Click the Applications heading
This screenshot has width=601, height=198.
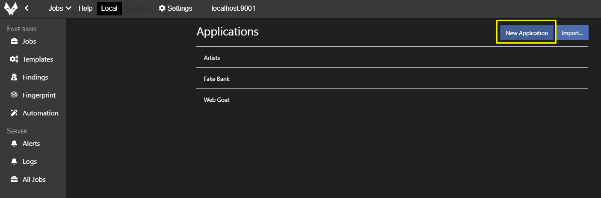point(228,32)
